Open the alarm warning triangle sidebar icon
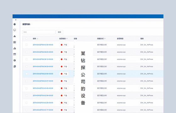 (x=15, y=36)
